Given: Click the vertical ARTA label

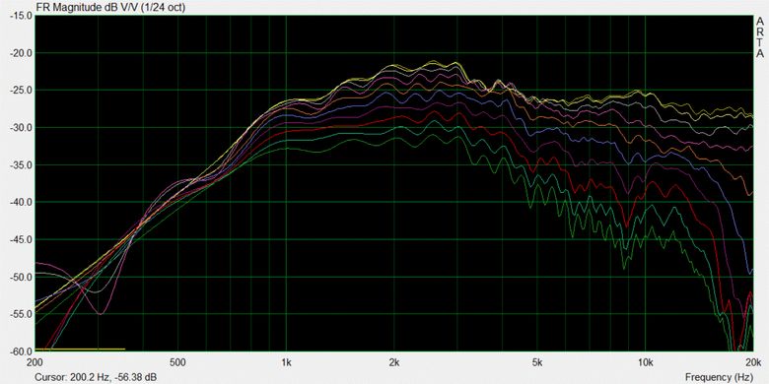Looking at the screenshot, I should [x=760, y=37].
